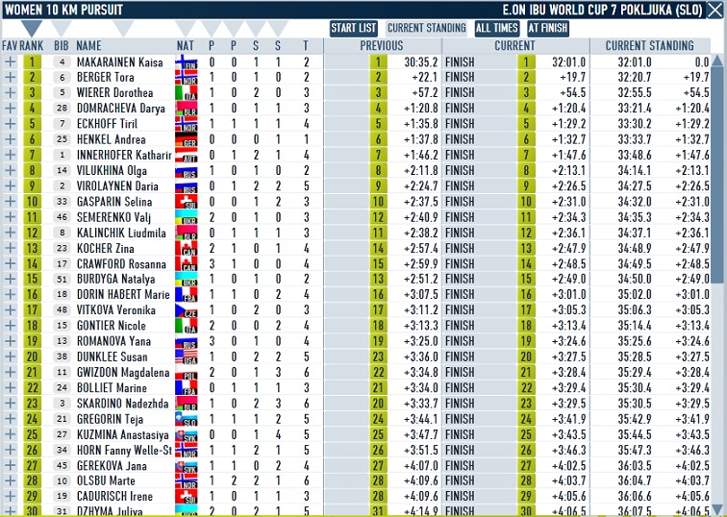The width and height of the screenshot is (727, 517).
Task: Close the Women 10 km Pursuit window
Action: (x=714, y=10)
